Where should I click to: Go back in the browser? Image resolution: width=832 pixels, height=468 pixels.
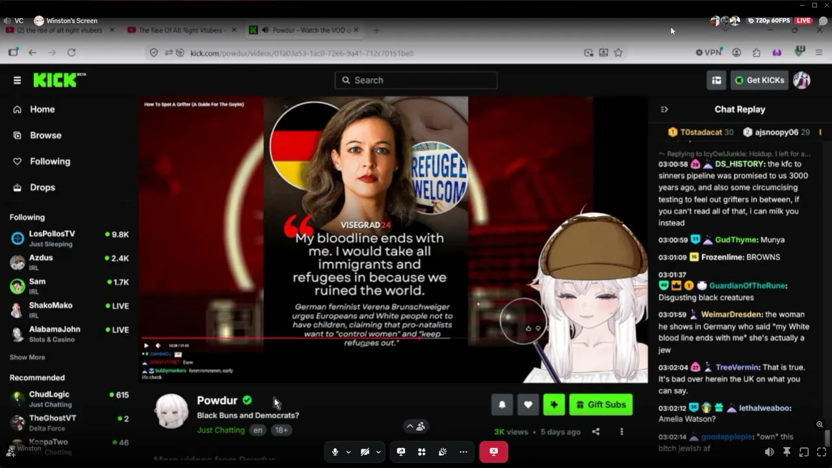[32, 53]
